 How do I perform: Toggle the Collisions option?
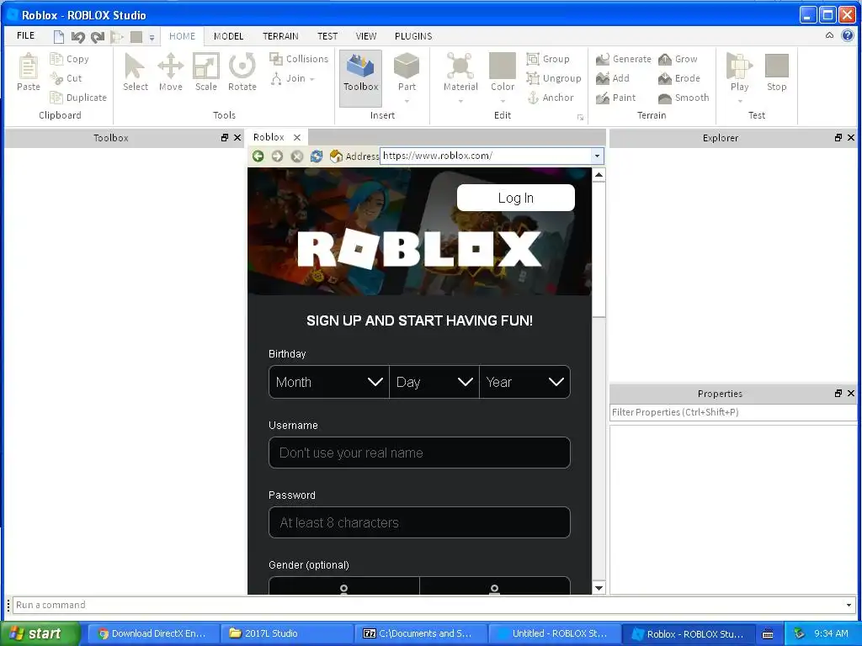pos(299,58)
